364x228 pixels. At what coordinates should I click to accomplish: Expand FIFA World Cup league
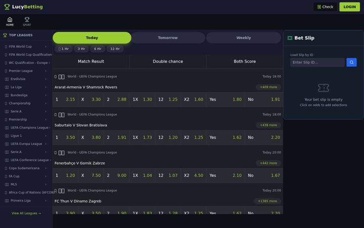point(26,47)
